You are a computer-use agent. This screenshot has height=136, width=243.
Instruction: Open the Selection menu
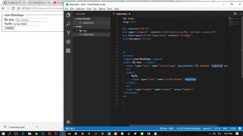pos(80,9)
